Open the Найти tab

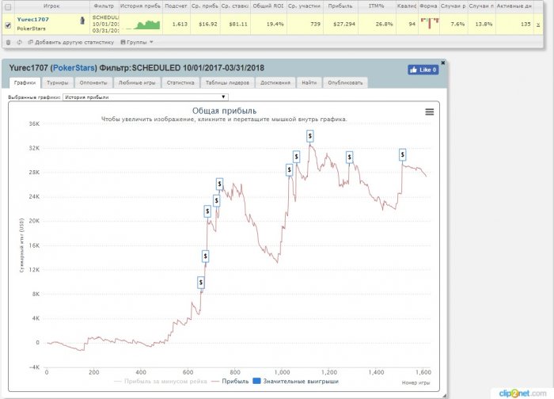pos(309,82)
